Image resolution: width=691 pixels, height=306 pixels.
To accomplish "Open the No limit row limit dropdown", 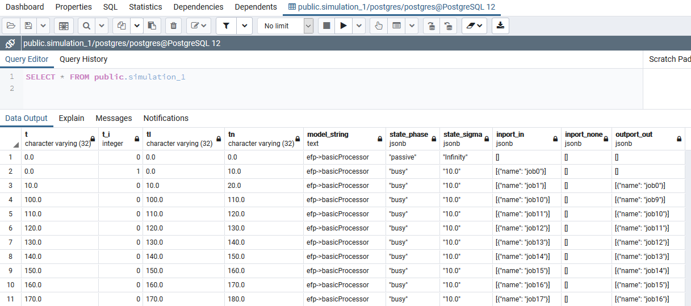I will coord(285,26).
